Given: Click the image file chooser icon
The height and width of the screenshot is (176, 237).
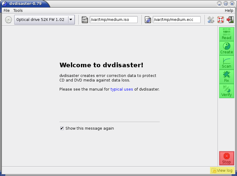Looking at the screenshot, I should pyautogui.click(x=85, y=20).
